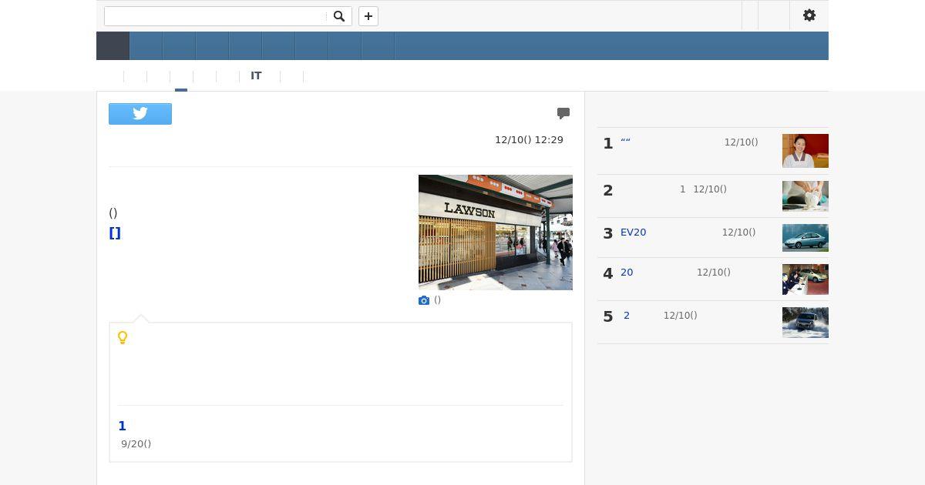Open the rank 4 article link starting with 20

point(627,273)
